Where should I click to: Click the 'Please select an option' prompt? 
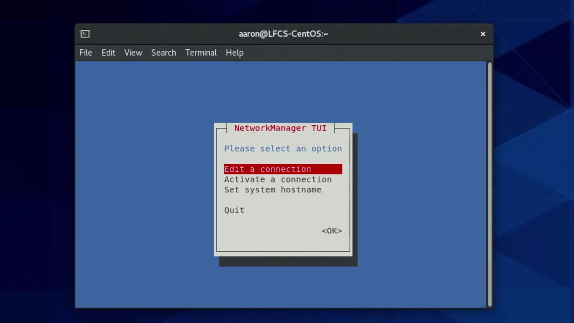coord(283,148)
